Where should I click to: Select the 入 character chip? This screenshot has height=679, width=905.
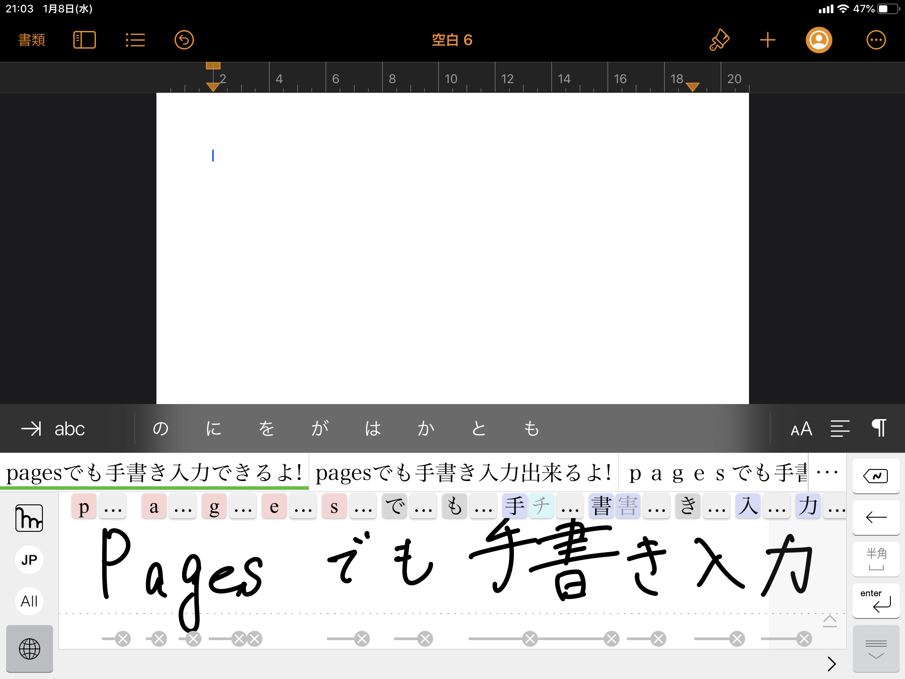click(x=748, y=506)
